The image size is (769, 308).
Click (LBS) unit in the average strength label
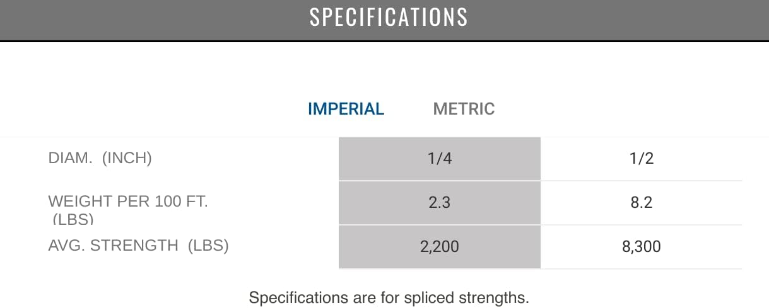coord(208,246)
